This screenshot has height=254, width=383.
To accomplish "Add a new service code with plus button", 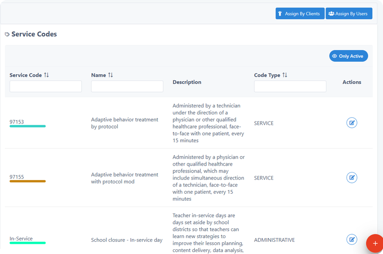I will click(375, 244).
